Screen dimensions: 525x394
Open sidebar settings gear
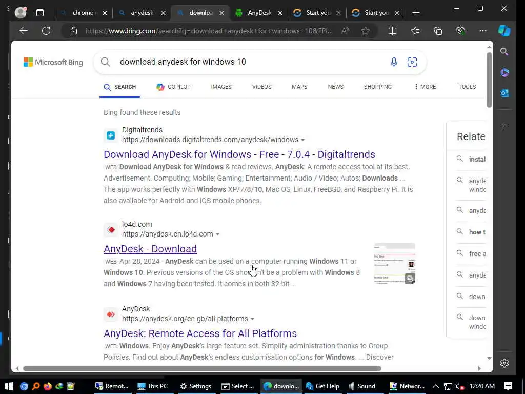tap(504, 363)
